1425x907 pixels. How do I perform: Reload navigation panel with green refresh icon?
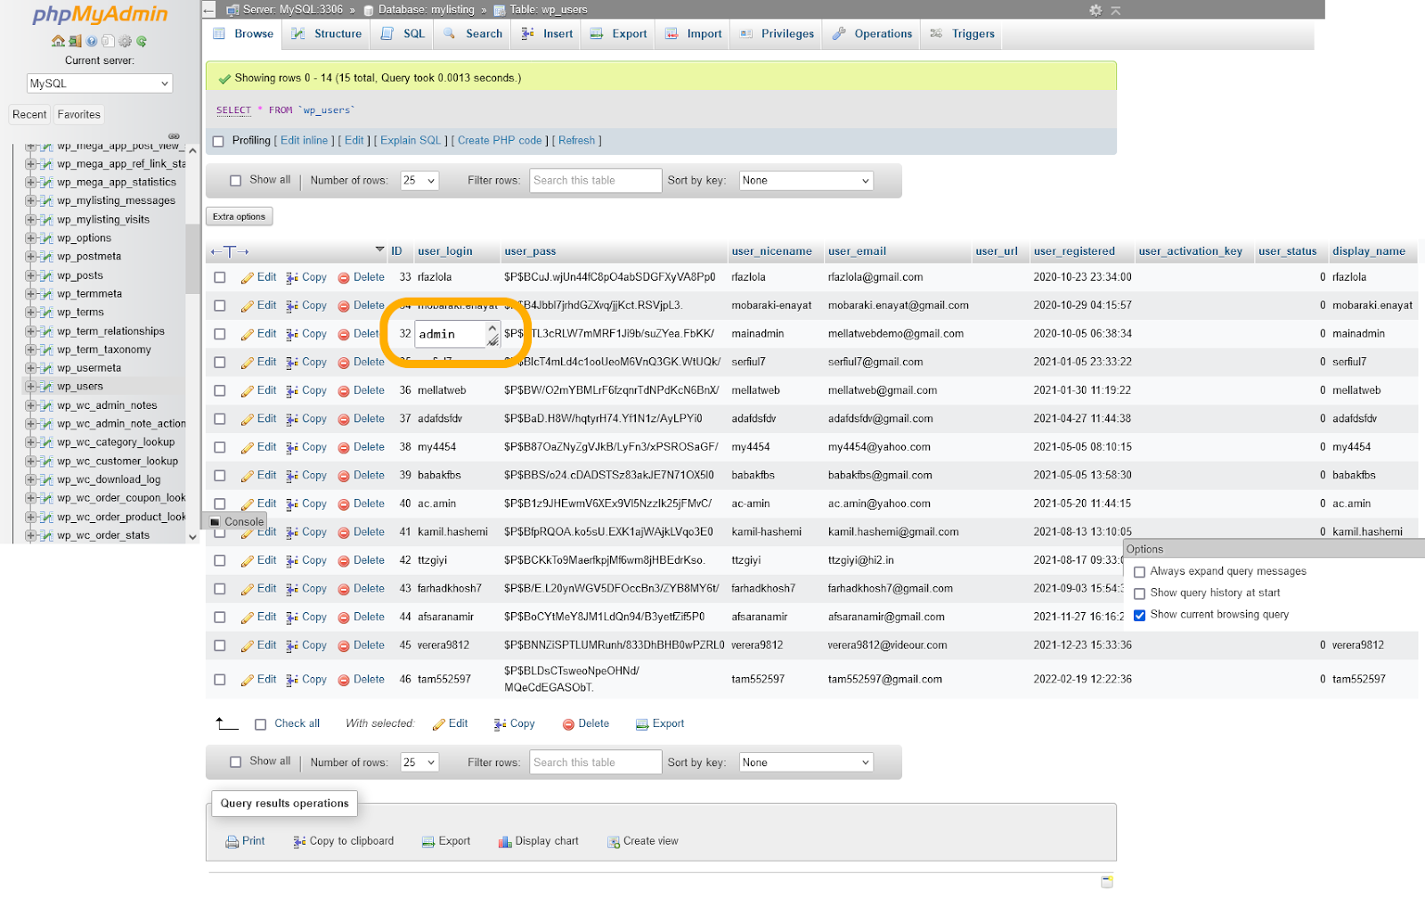click(142, 41)
